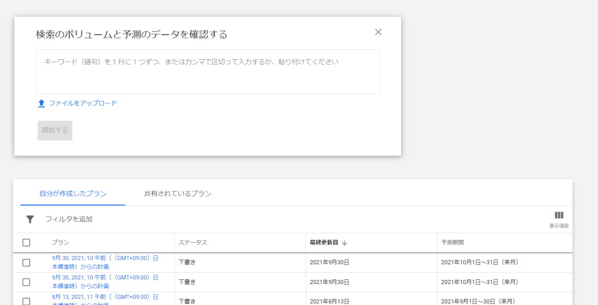
Task: Click the ファイルをアップロード link
Action: (83, 103)
